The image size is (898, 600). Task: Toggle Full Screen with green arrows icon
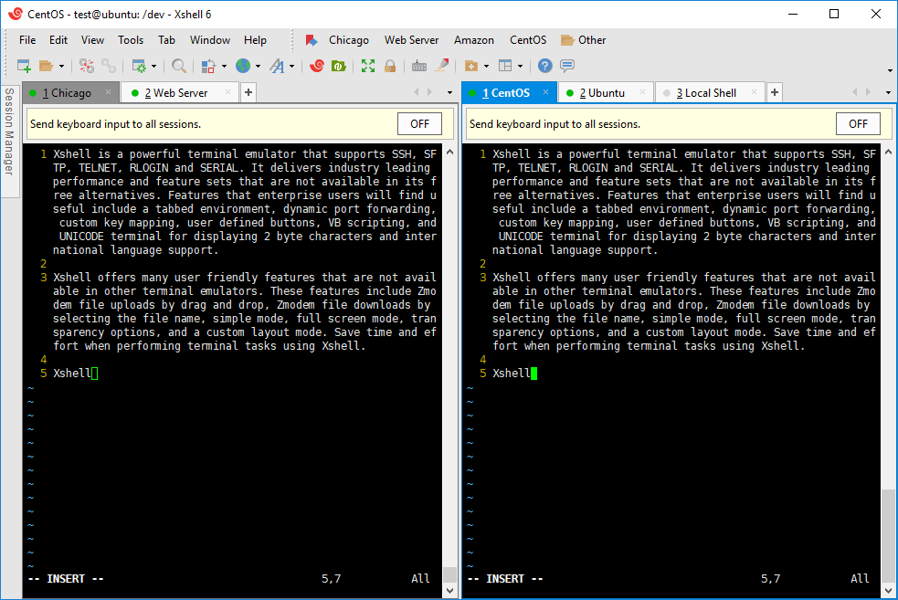tap(367, 66)
